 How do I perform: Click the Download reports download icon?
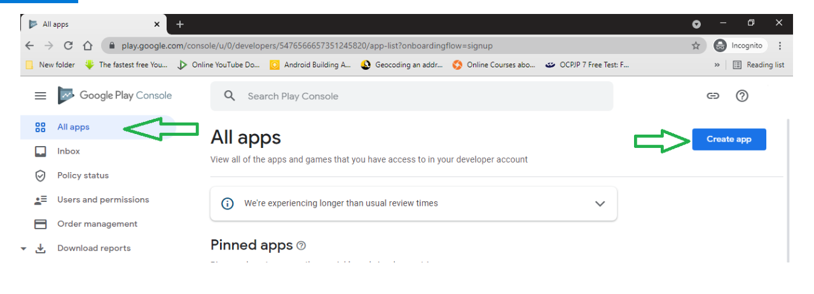pos(40,248)
